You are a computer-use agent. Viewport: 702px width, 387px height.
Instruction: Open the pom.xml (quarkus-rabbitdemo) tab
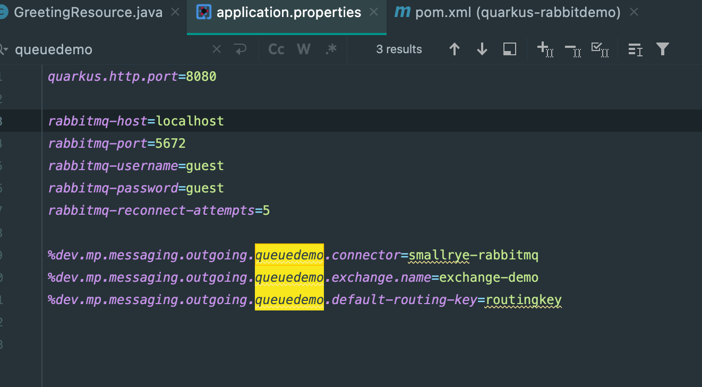click(517, 13)
